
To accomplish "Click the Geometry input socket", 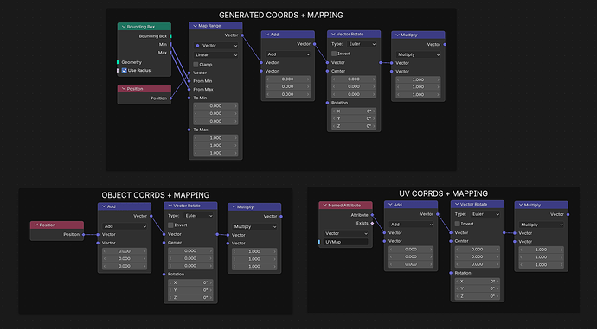I will click(118, 62).
